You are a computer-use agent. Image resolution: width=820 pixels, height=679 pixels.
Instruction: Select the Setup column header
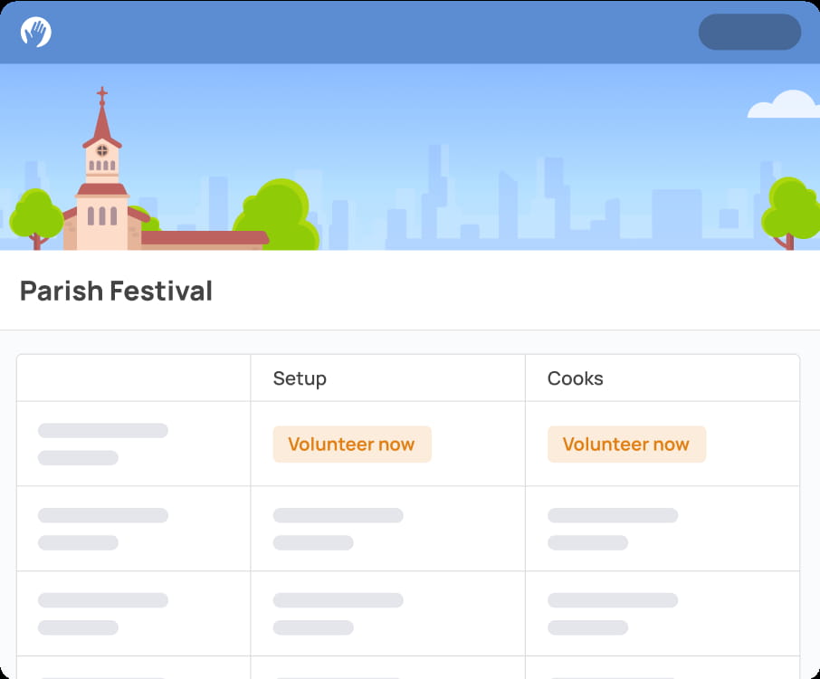tap(300, 378)
